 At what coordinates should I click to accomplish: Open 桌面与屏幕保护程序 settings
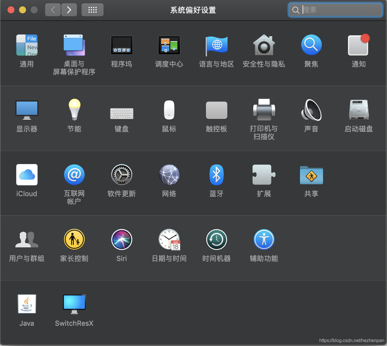click(74, 45)
